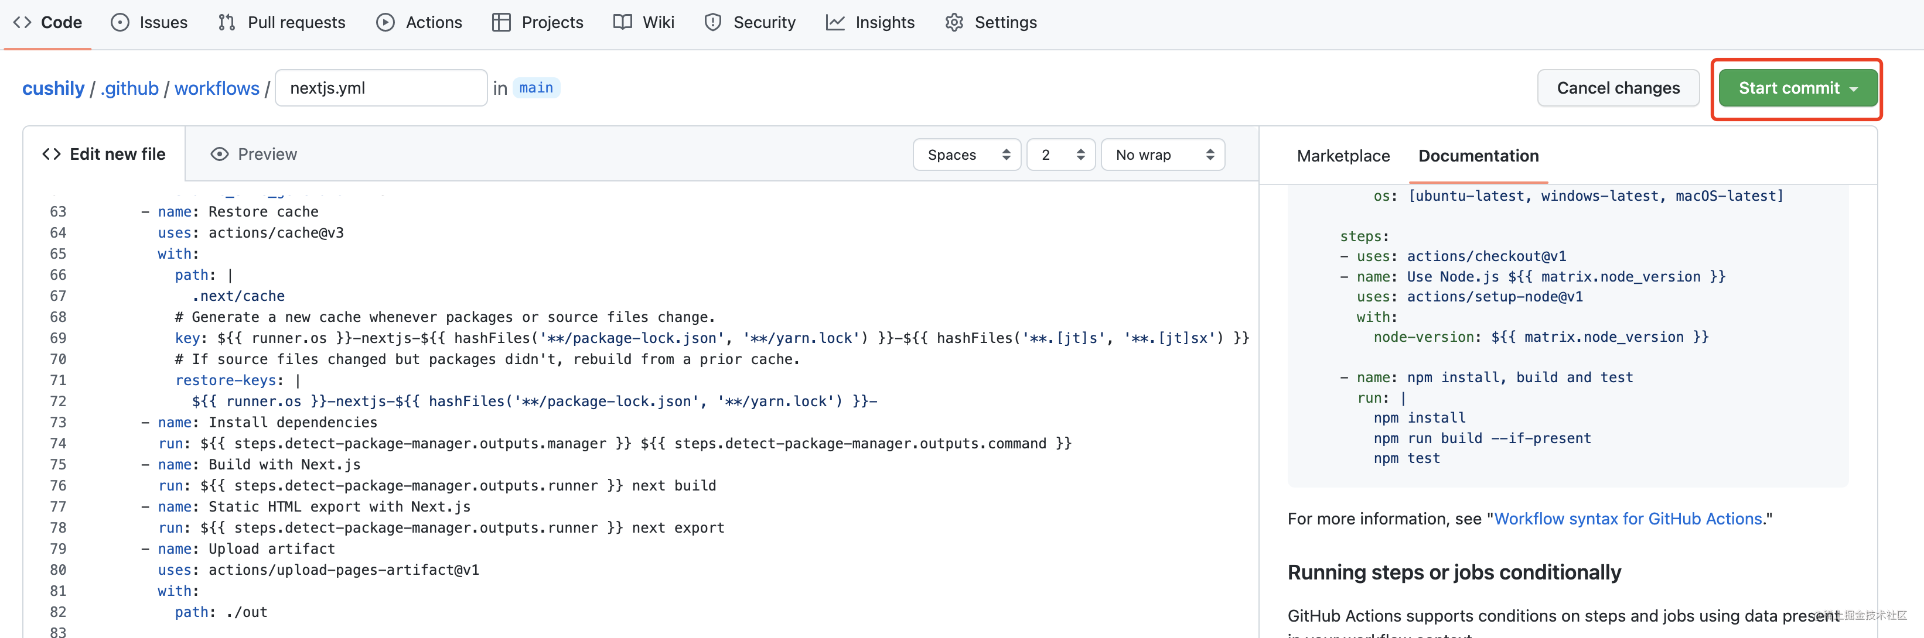Click the Pull requests branch icon
The height and width of the screenshot is (638, 1924).
(x=226, y=22)
